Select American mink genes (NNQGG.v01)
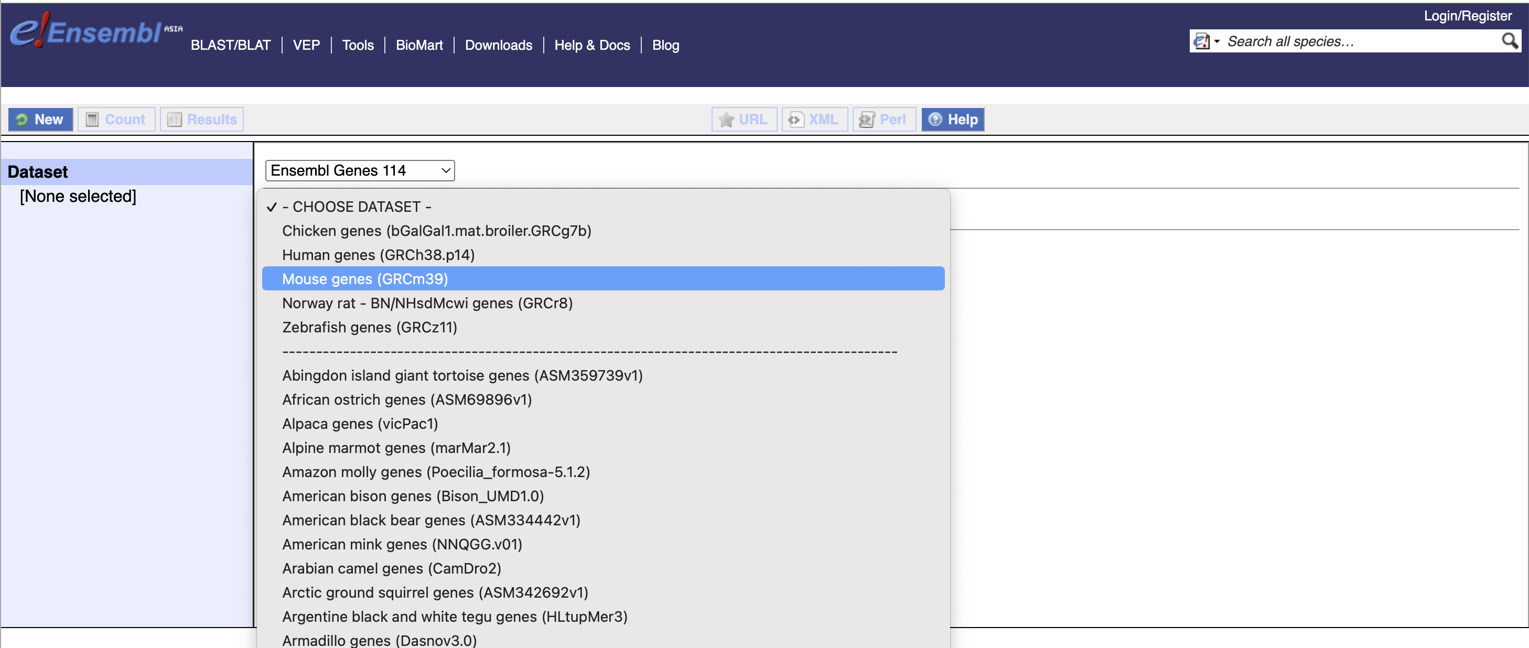This screenshot has height=648, width=1529. click(603, 544)
